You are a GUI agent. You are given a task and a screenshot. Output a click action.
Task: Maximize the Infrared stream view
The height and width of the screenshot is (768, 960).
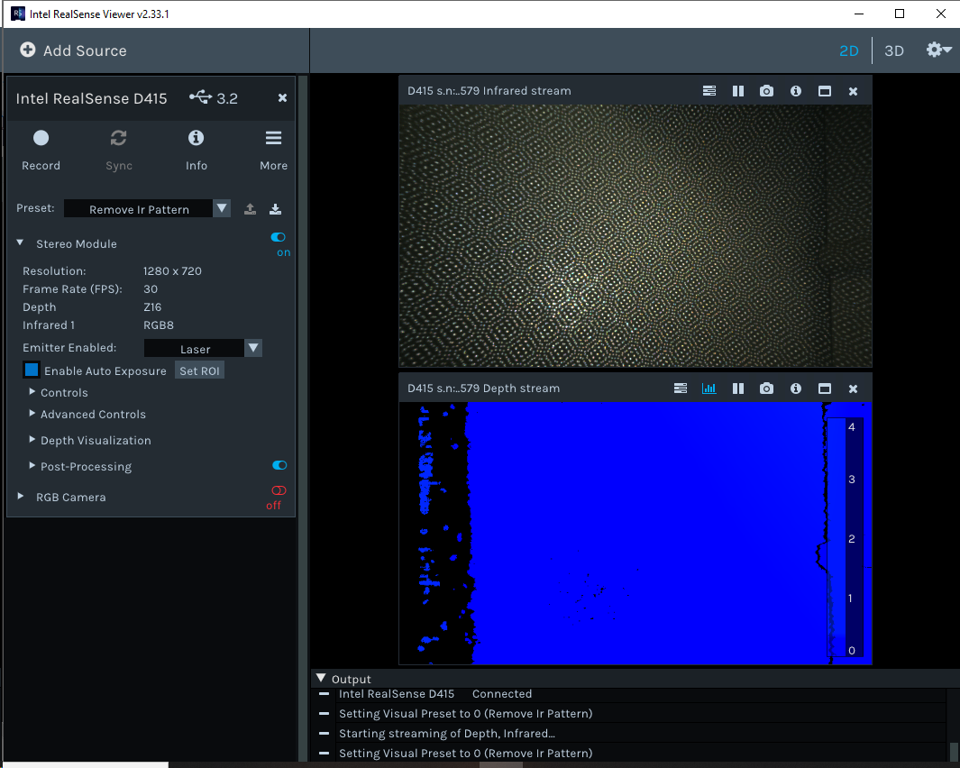[x=825, y=91]
